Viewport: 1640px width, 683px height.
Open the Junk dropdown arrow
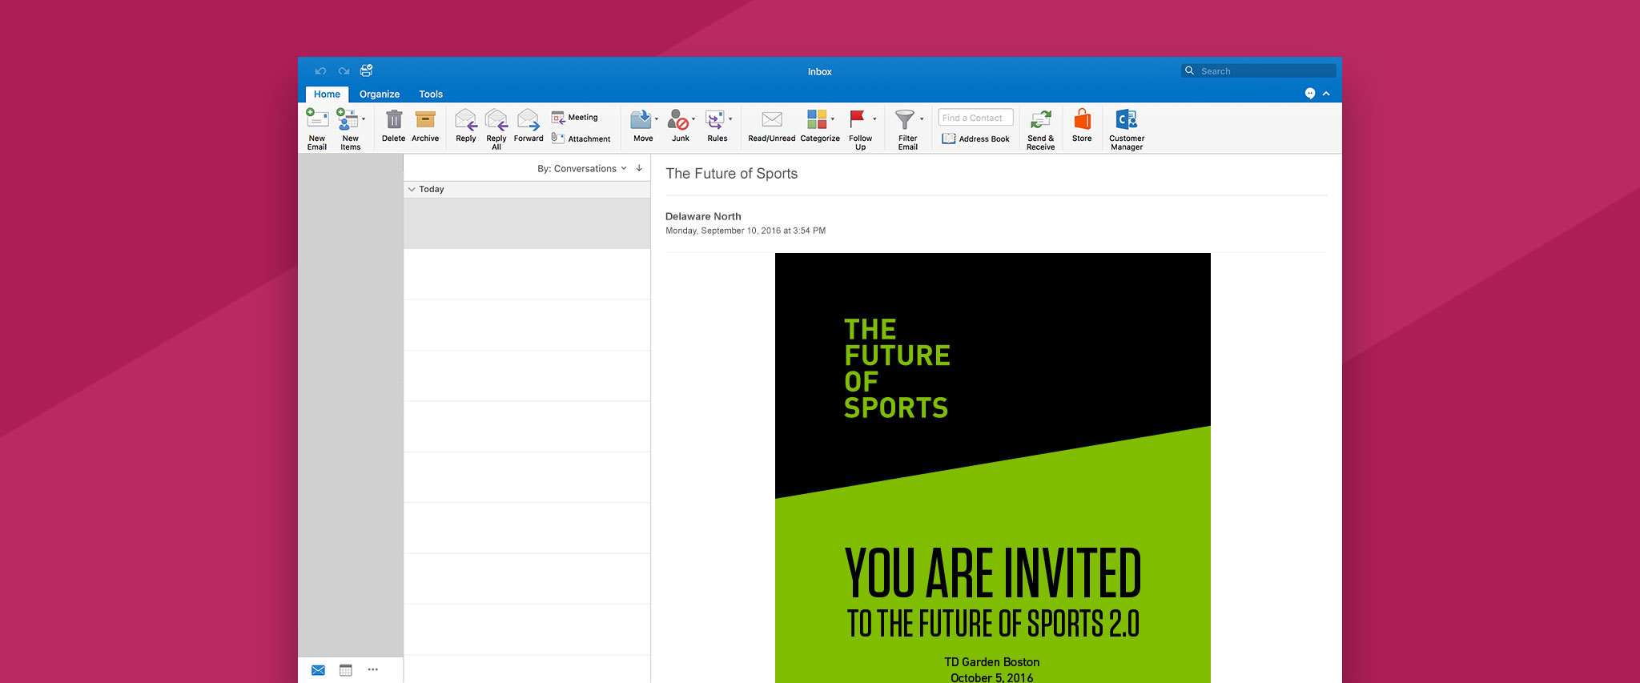tap(693, 119)
